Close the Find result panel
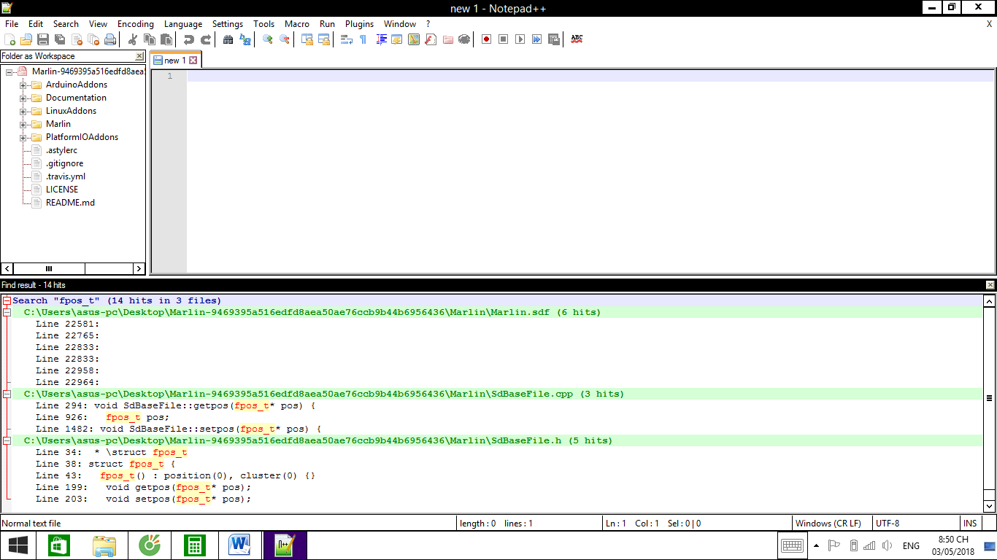Image resolution: width=997 pixels, height=560 pixels. coord(990,285)
